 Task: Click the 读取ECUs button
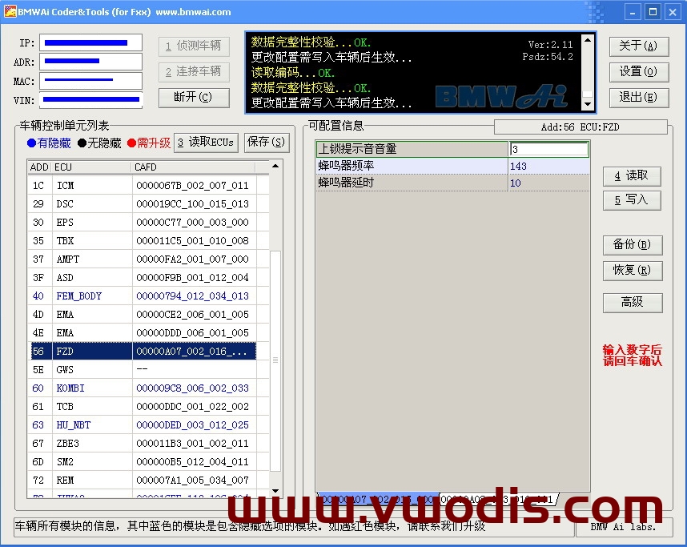[x=206, y=143]
